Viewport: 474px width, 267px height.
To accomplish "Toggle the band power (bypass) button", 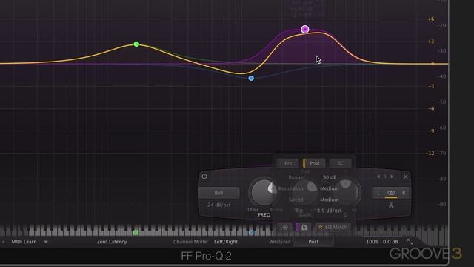I will [x=204, y=177].
